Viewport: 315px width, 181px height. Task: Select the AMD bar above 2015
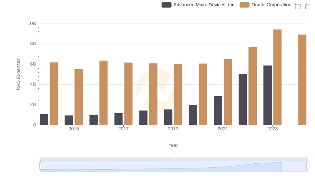point(69,120)
